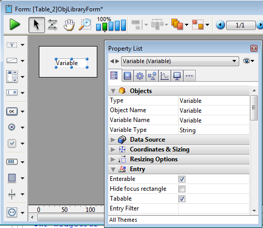This screenshot has height=228, width=263.
Task: Select the radio button object tool
Action: click(x=11, y=127)
